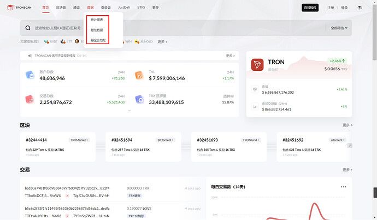Open the 委员会 nav menu
This screenshot has width=377, height=220.
(106, 8)
